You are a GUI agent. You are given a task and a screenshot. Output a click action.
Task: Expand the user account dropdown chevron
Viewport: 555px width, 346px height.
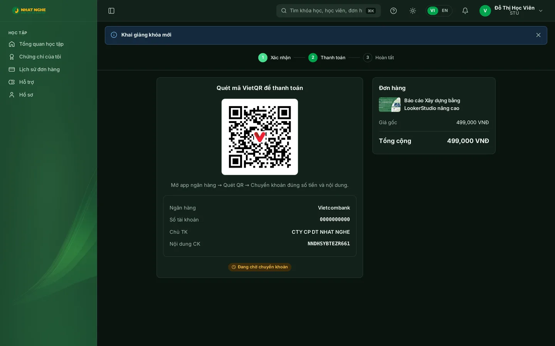pos(541,11)
